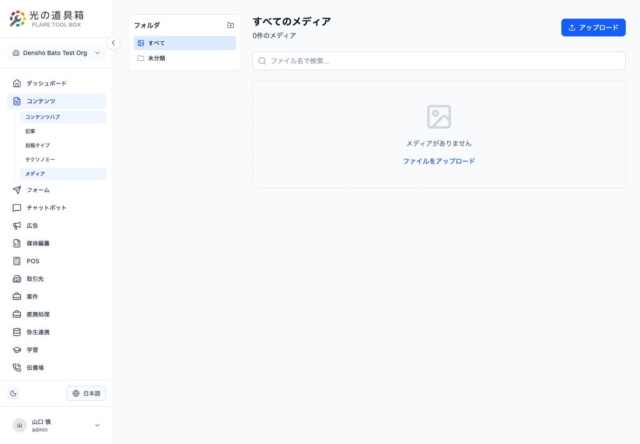This screenshot has height=444, width=640.
Task: Focus the ファイル名で検索 search field
Action: point(439,61)
